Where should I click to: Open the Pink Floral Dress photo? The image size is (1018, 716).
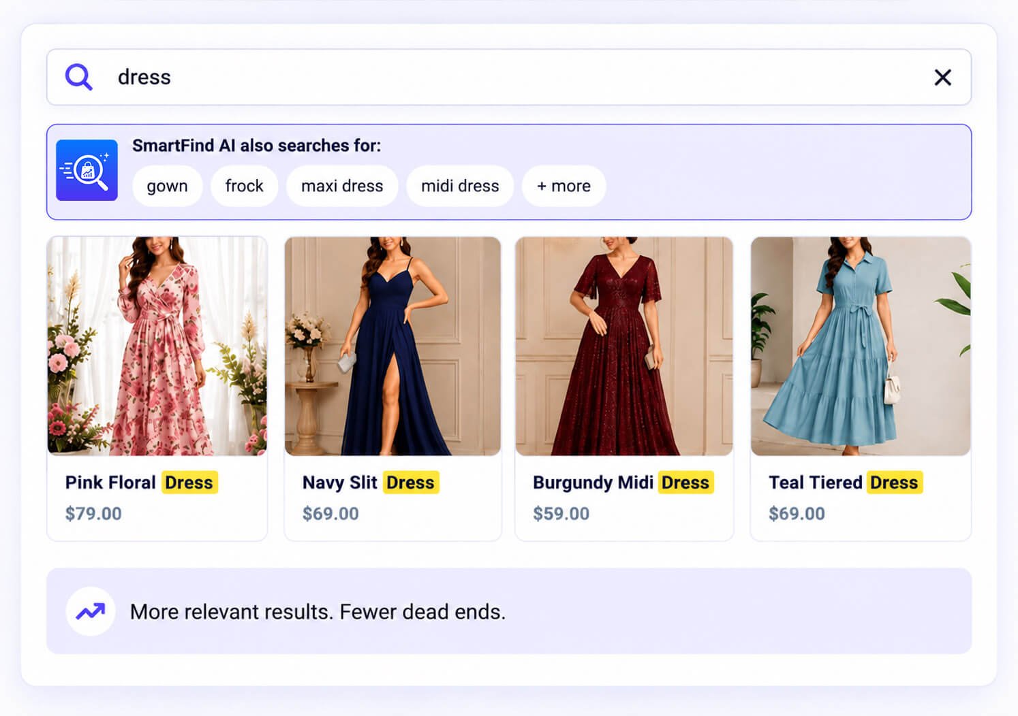157,346
